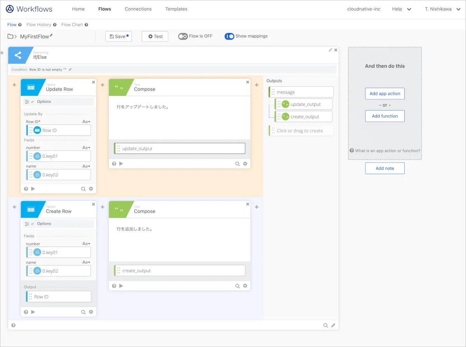Run the top Compose card play icon

click(x=121, y=164)
